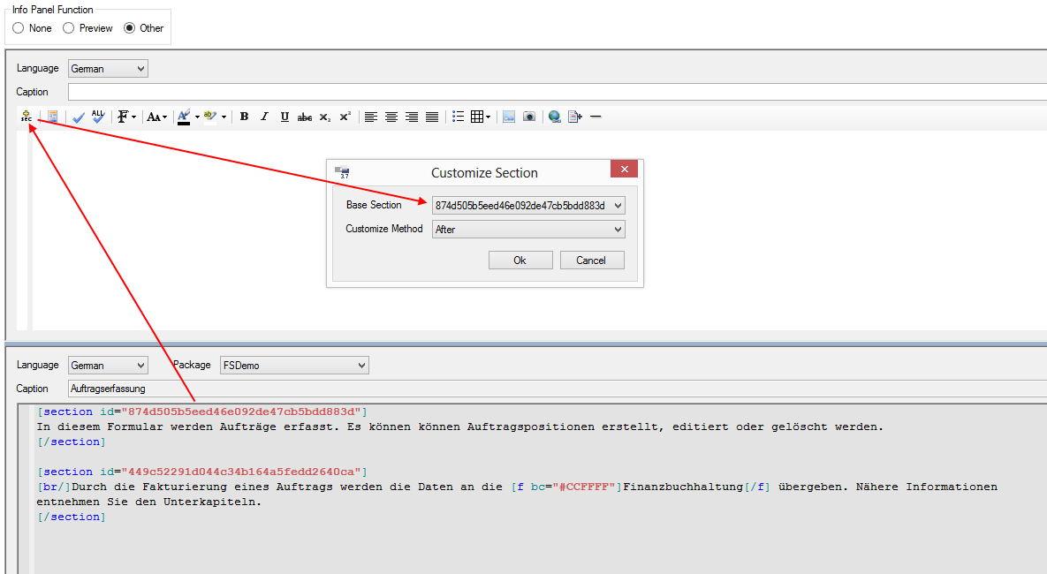Center align text

pos(391,117)
